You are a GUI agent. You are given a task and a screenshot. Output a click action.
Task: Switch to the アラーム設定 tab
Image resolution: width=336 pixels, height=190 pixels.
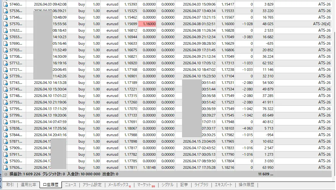click(92, 185)
